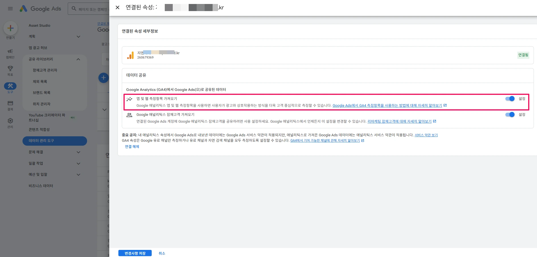Click the Google Ads logo
Image resolution: width=537 pixels, height=257 pixels.
(40, 9)
